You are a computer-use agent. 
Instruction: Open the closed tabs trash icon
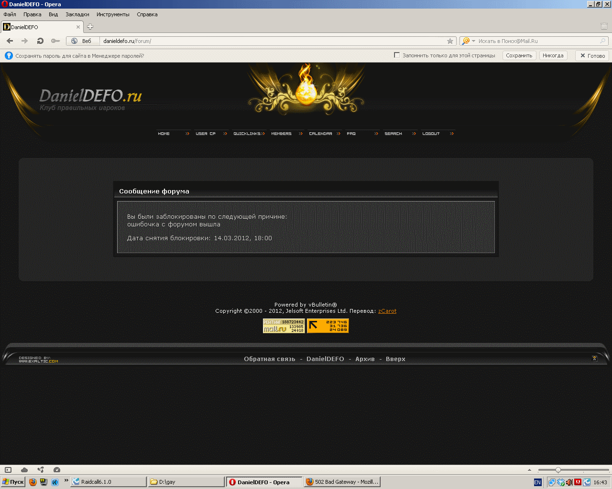point(604,26)
